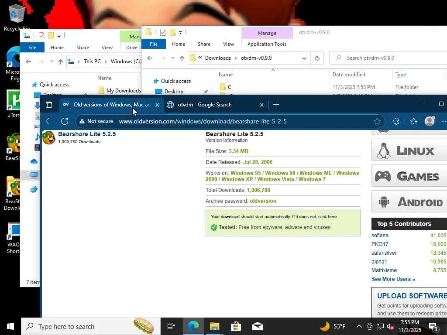Open contributor sofiane's profile link

coord(380,236)
